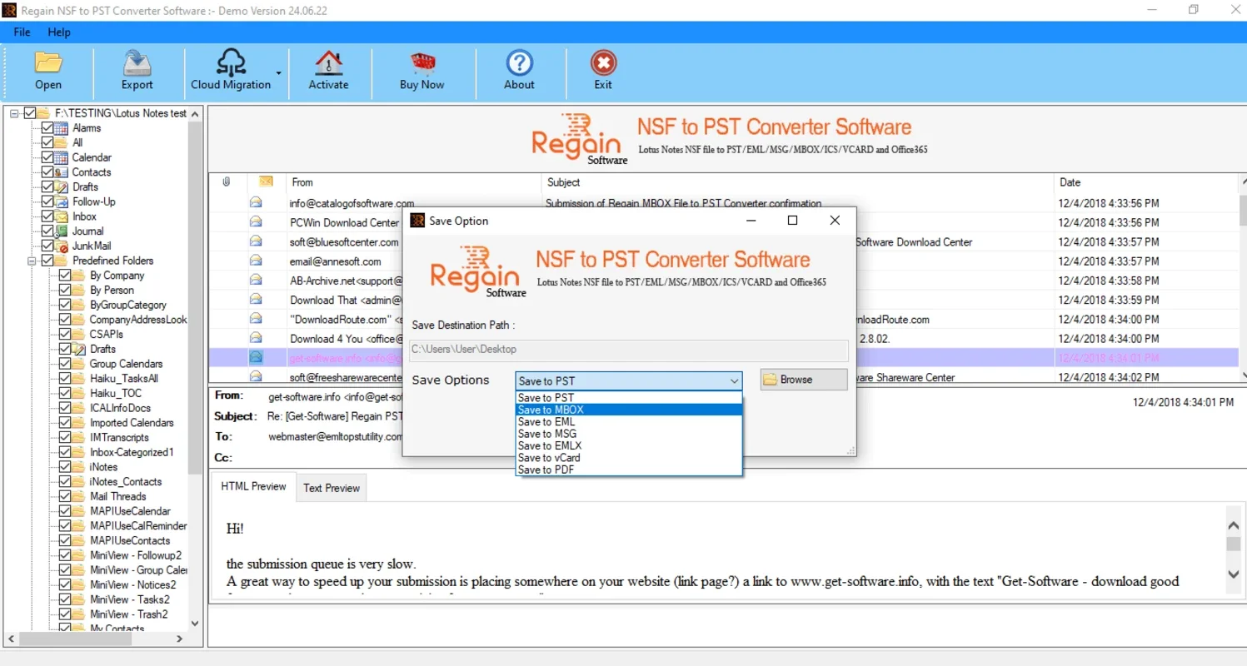Image resolution: width=1247 pixels, height=666 pixels.
Task: Sort by the Date column header
Action: [x=1145, y=182]
